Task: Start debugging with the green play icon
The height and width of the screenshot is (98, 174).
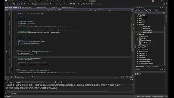Action: point(51,4)
